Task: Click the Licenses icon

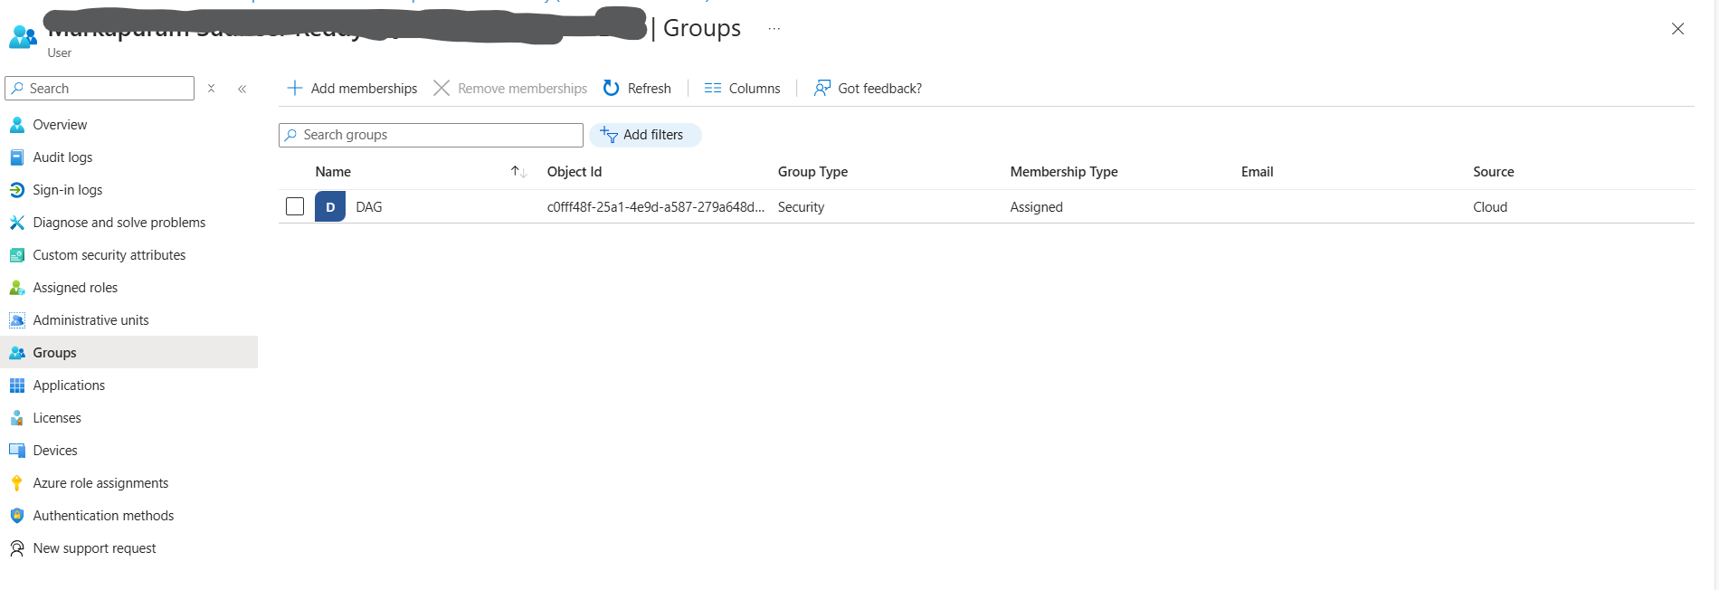Action: point(17,418)
